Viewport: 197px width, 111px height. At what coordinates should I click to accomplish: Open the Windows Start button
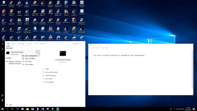tap(2, 109)
